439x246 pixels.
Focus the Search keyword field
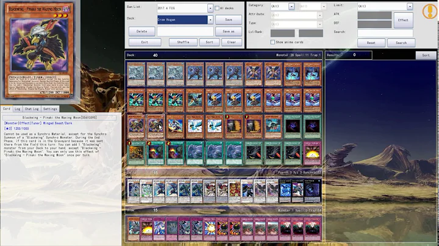[x=385, y=33]
